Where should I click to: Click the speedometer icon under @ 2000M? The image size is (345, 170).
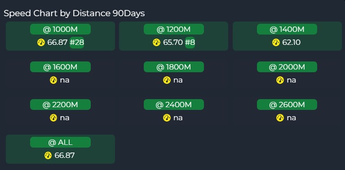pyautogui.click(x=280, y=80)
